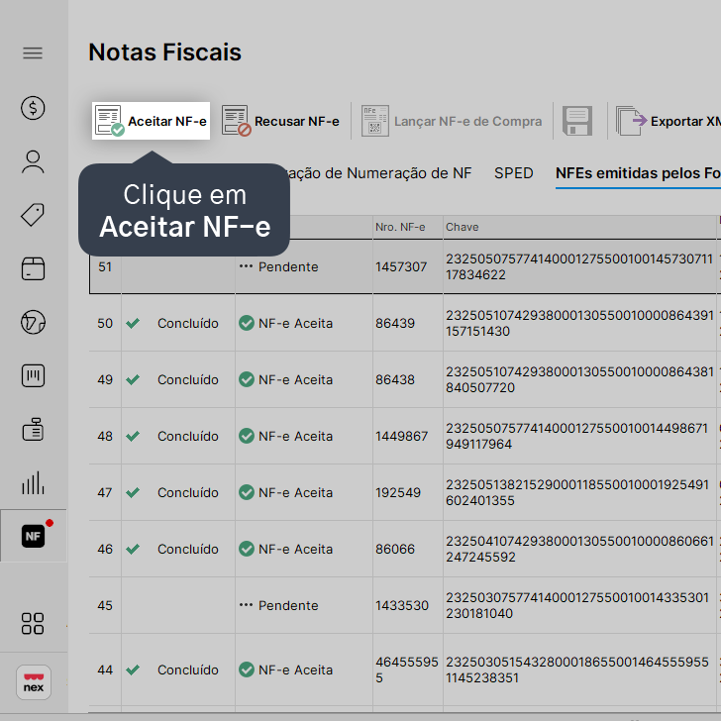Click chave ending 230181040

point(577,605)
